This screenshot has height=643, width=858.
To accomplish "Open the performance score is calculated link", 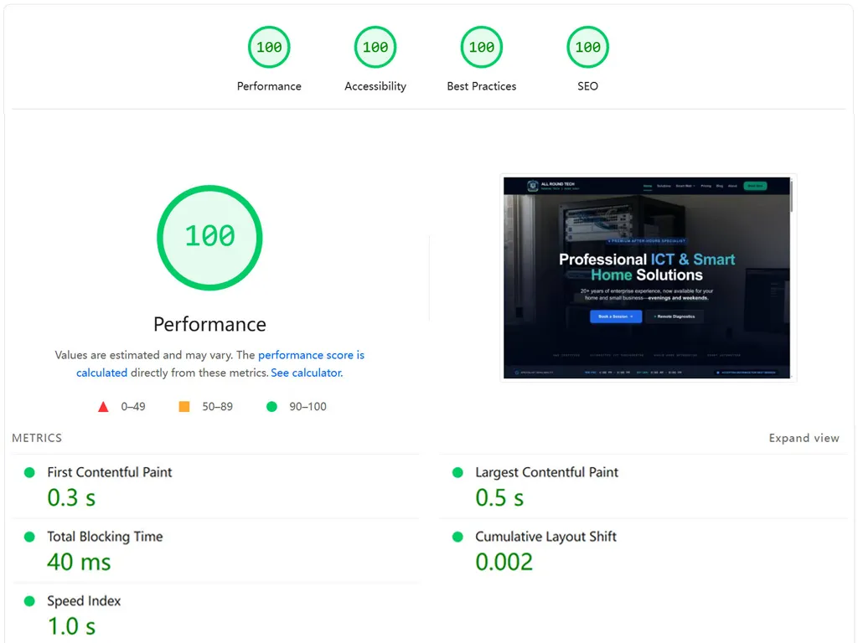I will pos(311,354).
